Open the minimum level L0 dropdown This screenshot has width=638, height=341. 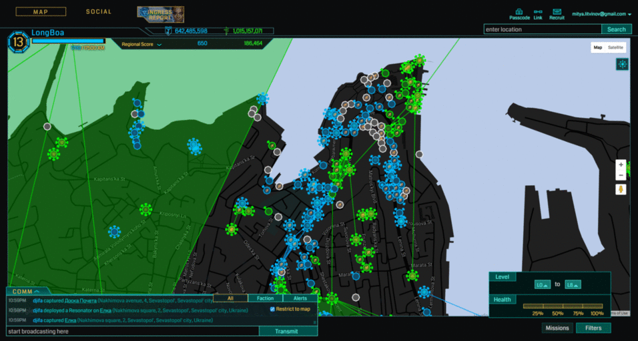[x=543, y=284]
